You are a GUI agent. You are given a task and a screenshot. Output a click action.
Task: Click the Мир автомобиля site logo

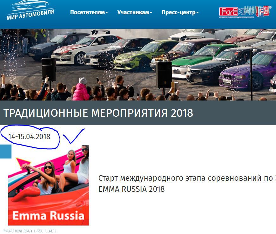point(30,10)
